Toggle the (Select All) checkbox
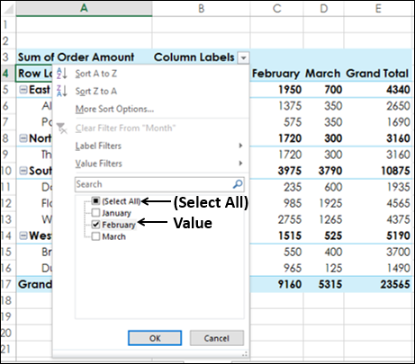Viewport: 415px width, 364px height. [x=95, y=200]
